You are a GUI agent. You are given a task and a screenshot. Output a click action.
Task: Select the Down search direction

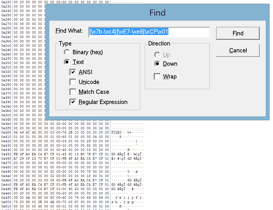tap(157, 64)
